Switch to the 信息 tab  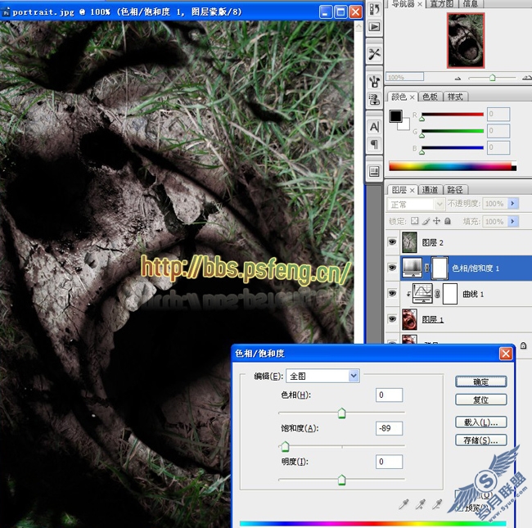tap(471, 4)
